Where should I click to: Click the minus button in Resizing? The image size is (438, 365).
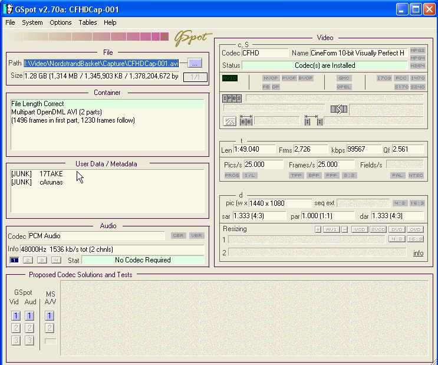click(x=345, y=229)
